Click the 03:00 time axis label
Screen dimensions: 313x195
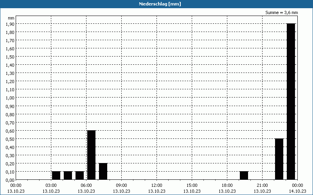tap(51, 186)
